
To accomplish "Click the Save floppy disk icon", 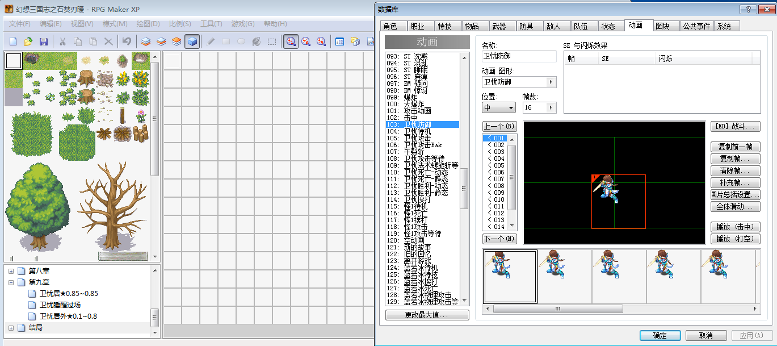I will pyautogui.click(x=43, y=41).
